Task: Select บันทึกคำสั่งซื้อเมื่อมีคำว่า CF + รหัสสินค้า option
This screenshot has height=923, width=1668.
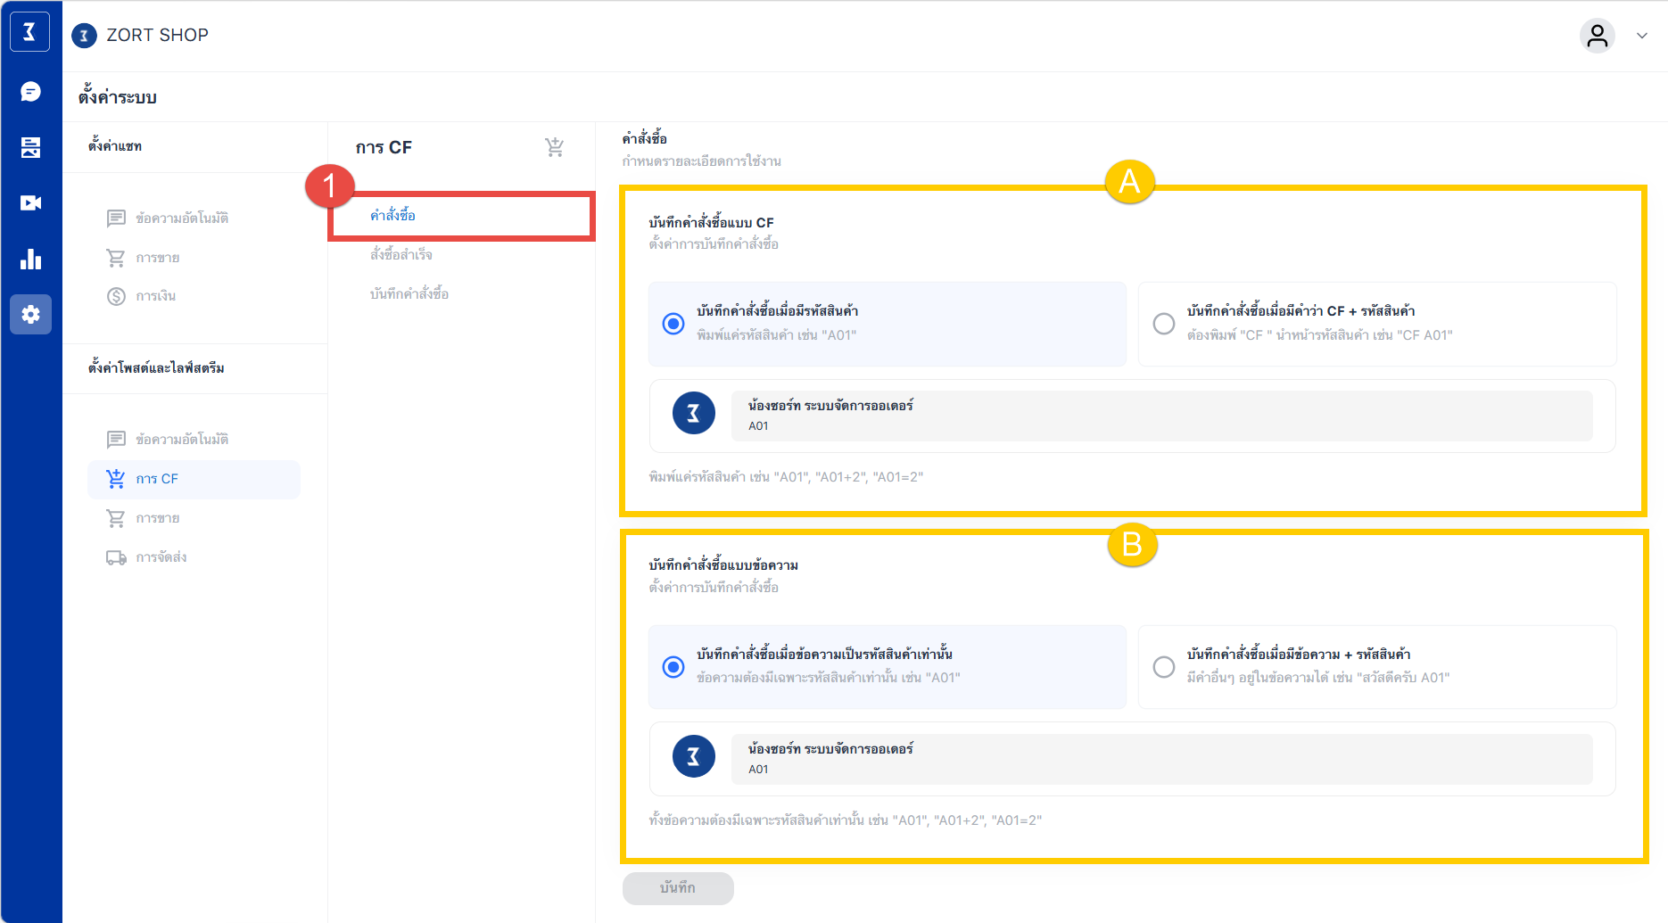Action: [x=1163, y=324]
